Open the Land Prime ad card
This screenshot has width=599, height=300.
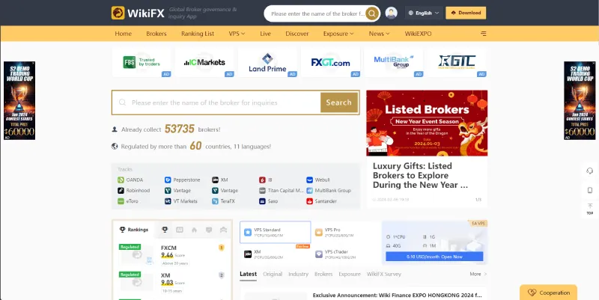(x=267, y=62)
